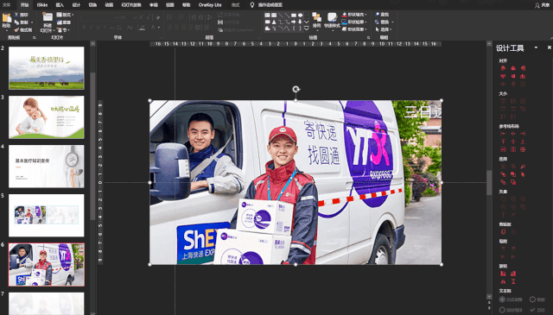Screen dimensions: 553x315
Task: Click first icon under 旋转 section
Action: click(x=503, y=274)
